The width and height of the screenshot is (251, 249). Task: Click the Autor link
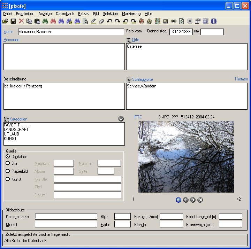click(8, 32)
